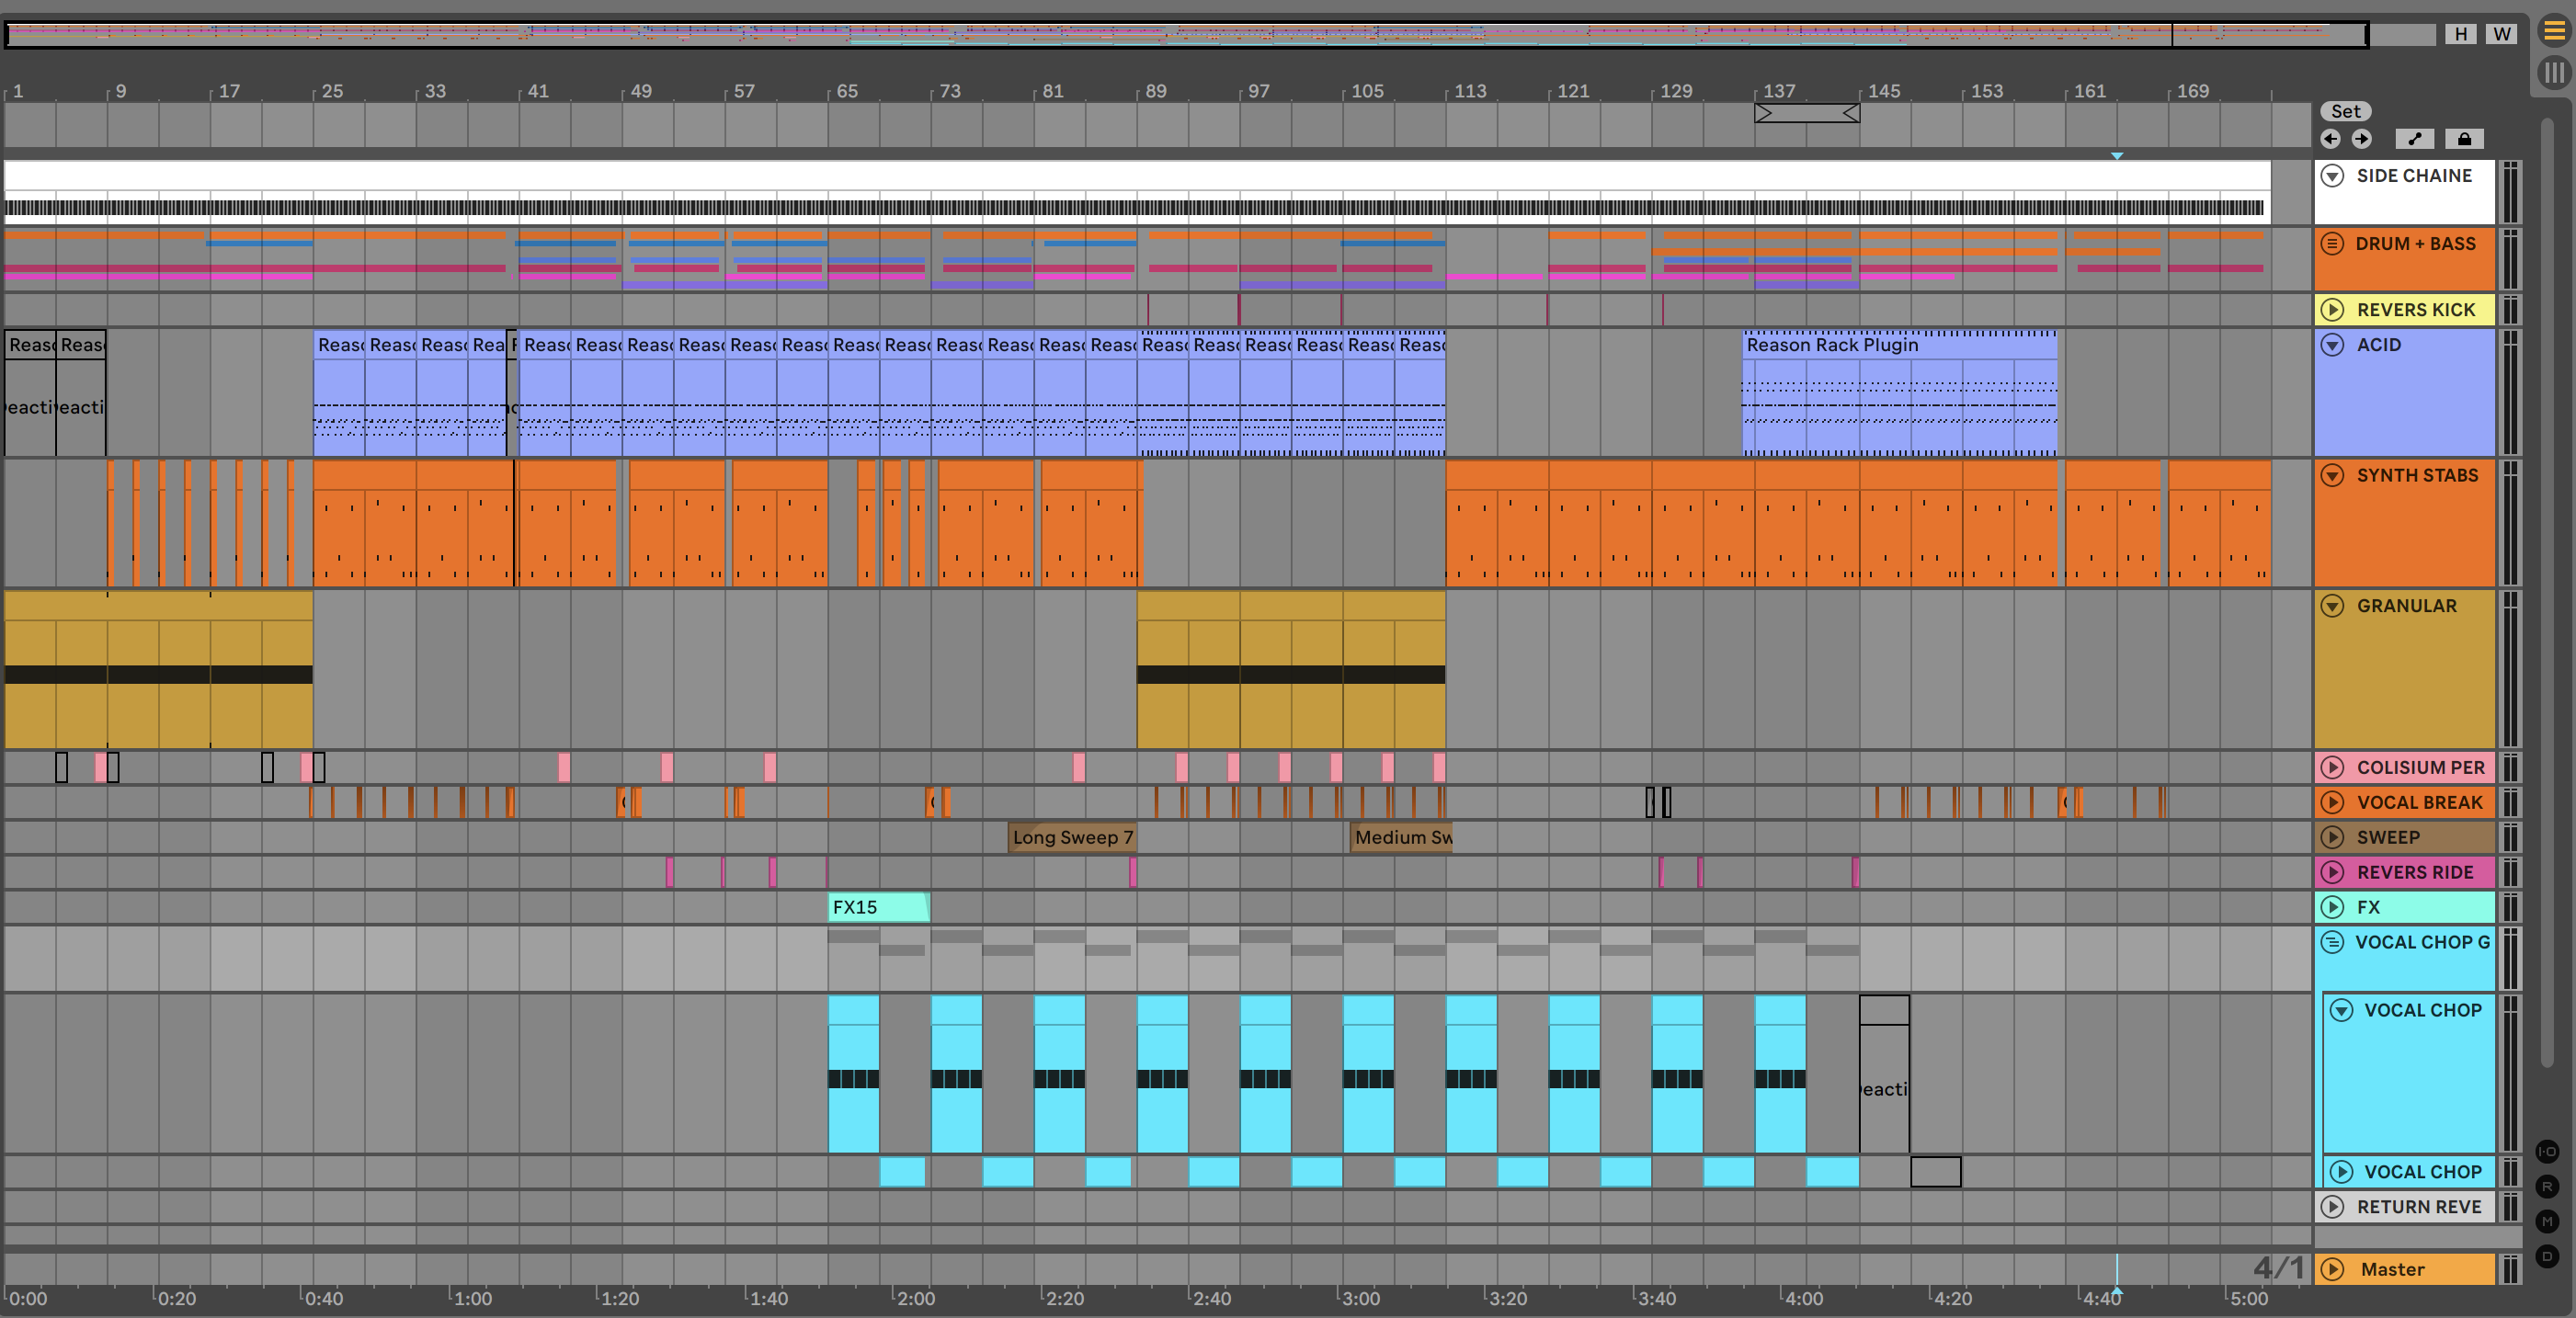Collapse the first VOCAL CHOP track
Image resolution: width=2576 pixels, height=1318 pixels.
tap(2341, 1010)
